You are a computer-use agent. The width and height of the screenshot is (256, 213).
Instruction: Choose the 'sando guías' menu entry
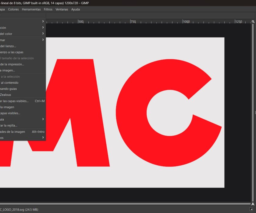point(23,89)
